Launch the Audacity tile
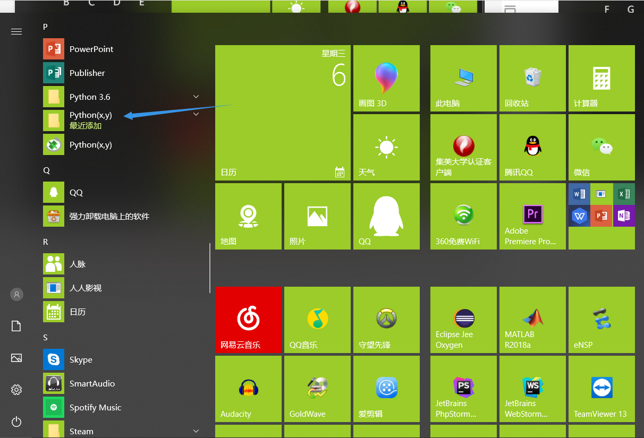644x438 pixels. tap(248, 389)
